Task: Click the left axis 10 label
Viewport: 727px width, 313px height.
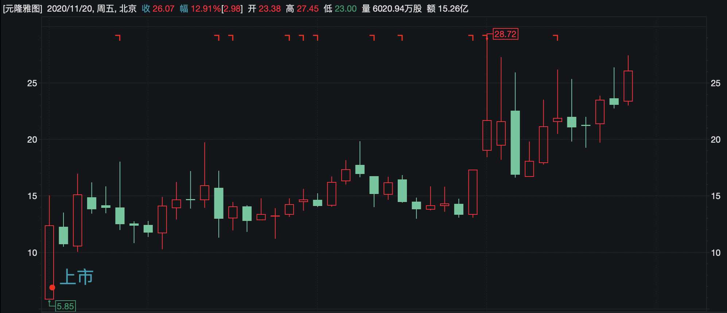Action: click(32, 253)
